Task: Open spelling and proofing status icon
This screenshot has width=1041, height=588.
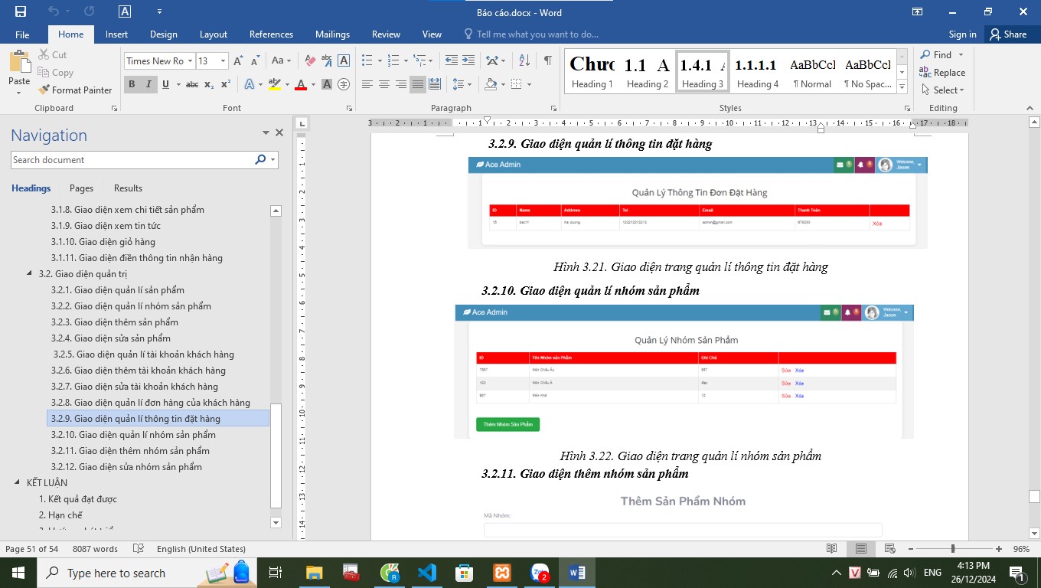Action: tap(139, 549)
